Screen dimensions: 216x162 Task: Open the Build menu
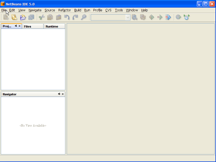pos(77,10)
